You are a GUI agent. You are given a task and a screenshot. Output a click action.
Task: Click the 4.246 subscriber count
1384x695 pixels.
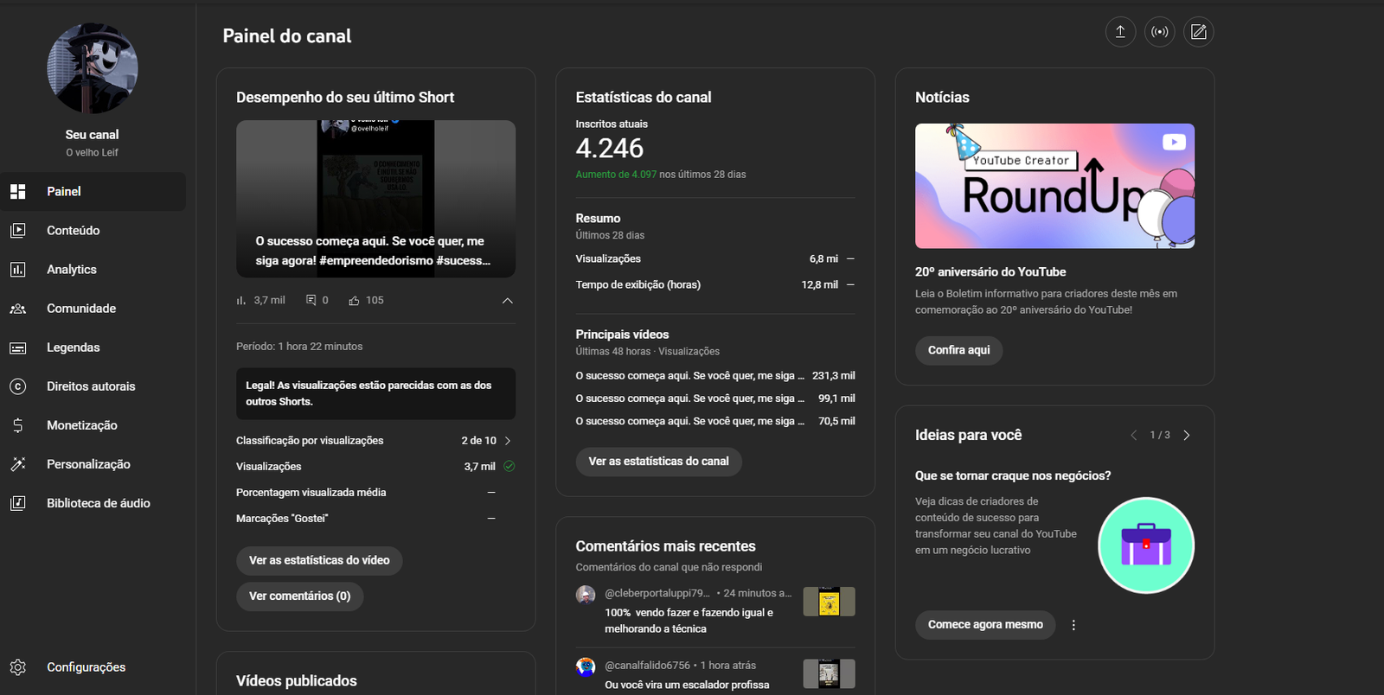click(x=610, y=149)
